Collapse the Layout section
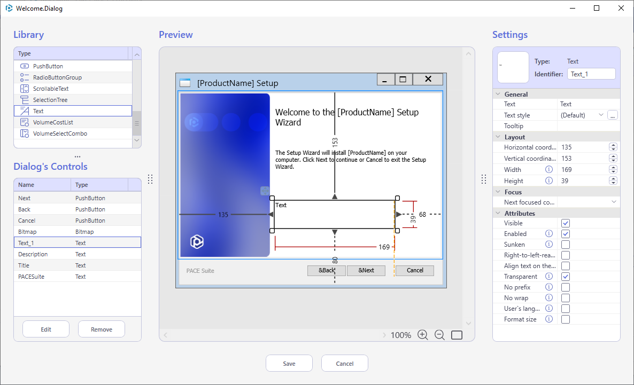Viewport: 634px width, 385px height. pyautogui.click(x=498, y=137)
